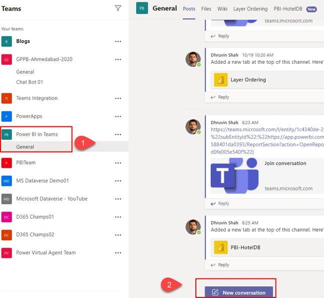This screenshot has width=324, height=298.
Task: Click the Layer Ordering Power BI icon
Action: click(x=221, y=80)
